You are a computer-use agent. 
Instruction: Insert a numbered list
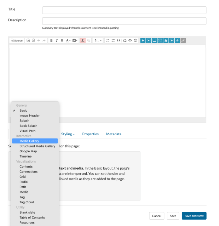click(108, 41)
